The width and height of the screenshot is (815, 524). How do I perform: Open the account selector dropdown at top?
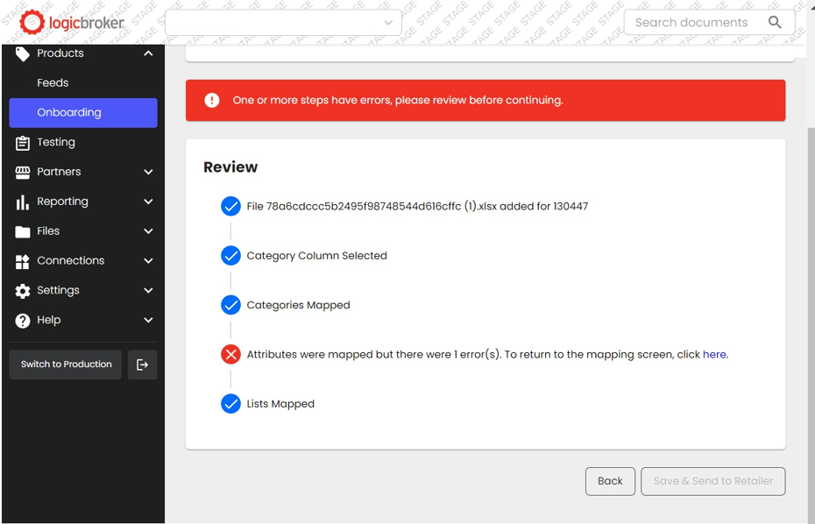coord(283,23)
